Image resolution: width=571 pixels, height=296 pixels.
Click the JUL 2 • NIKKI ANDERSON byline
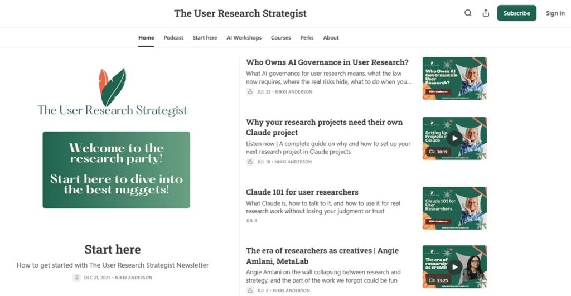284,290
